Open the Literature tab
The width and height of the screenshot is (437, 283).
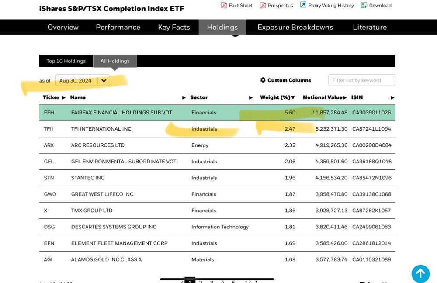tap(370, 27)
